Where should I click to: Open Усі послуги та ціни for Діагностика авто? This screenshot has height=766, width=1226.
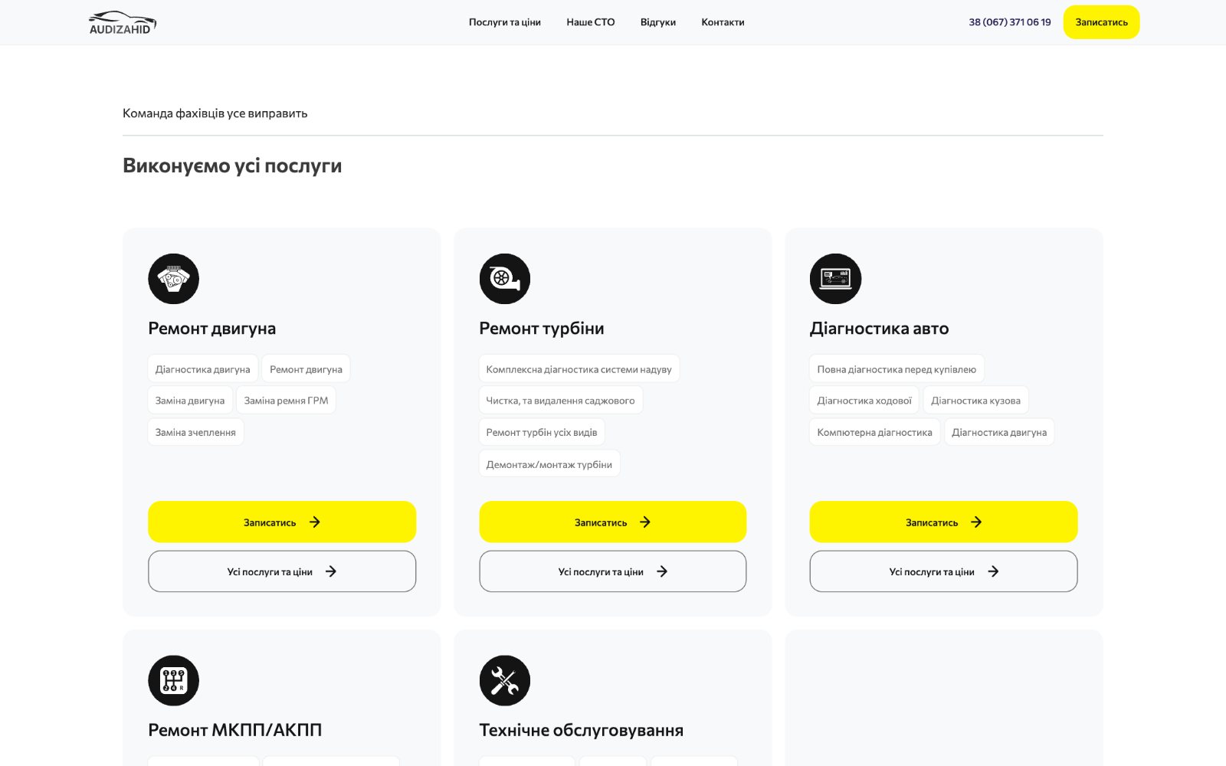click(943, 571)
